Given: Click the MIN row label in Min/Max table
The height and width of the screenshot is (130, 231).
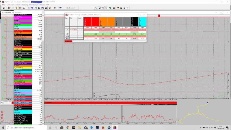Looking at the screenshot, I should (67, 34).
